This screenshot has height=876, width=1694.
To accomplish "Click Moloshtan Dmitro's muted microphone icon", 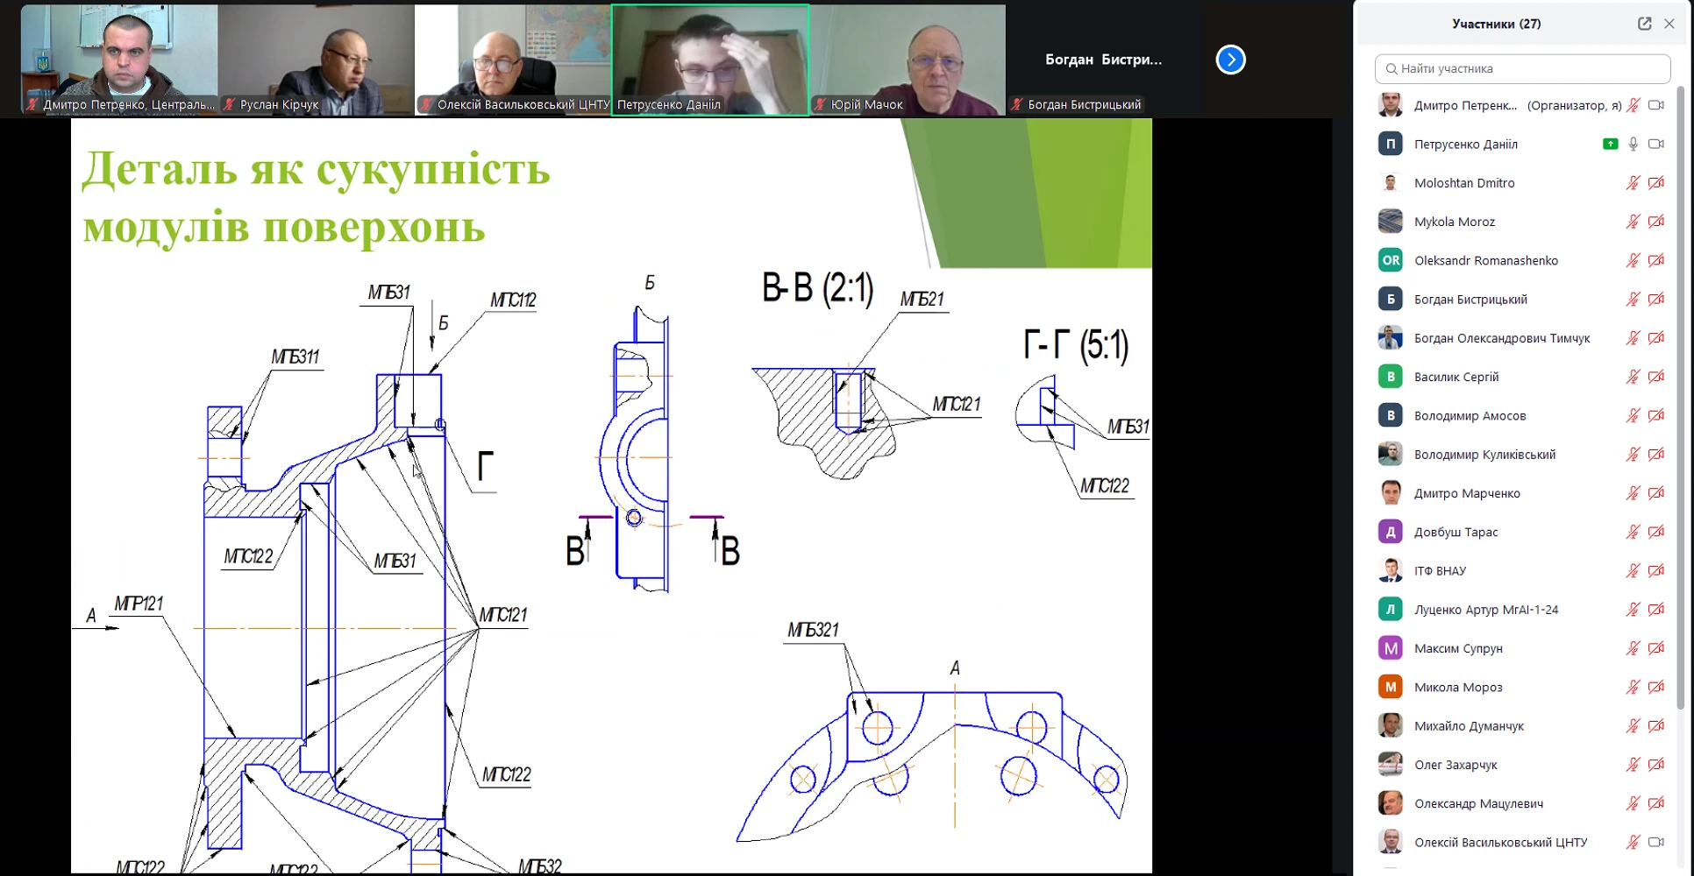I will tap(1633, 183).
